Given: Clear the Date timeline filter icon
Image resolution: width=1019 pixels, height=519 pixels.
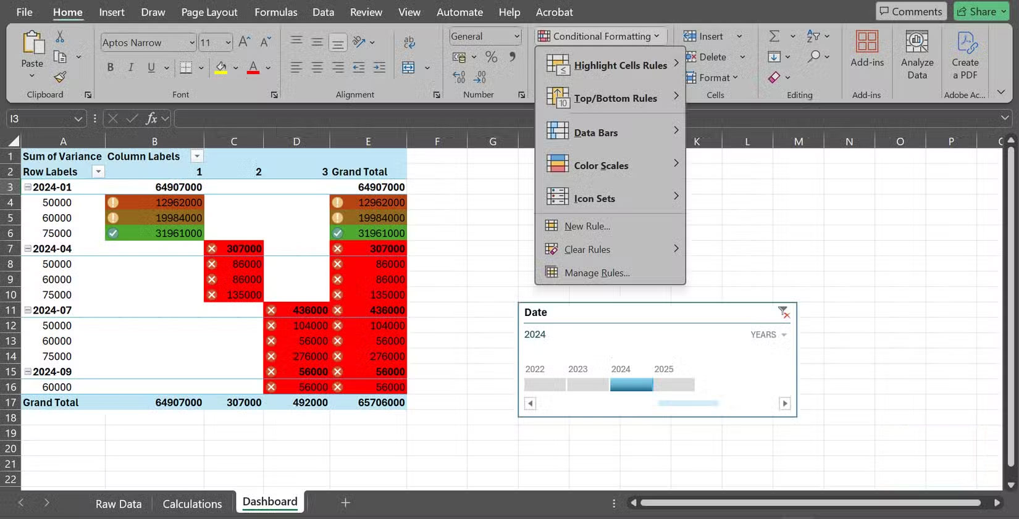Looking at the screenshot, I should point(783,312).
